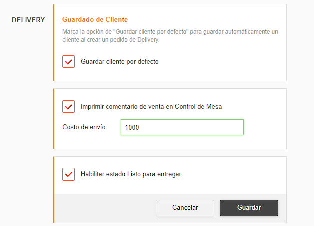Viewport: 314px width, 226px height.
Task: Click the red checkmark beside Imprimir comentario de venta
Action: pyautogui.click(x=69, y=106)
